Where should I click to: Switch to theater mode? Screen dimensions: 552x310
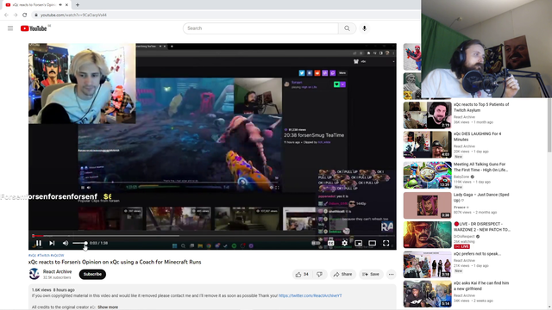(x=372, y=243)
